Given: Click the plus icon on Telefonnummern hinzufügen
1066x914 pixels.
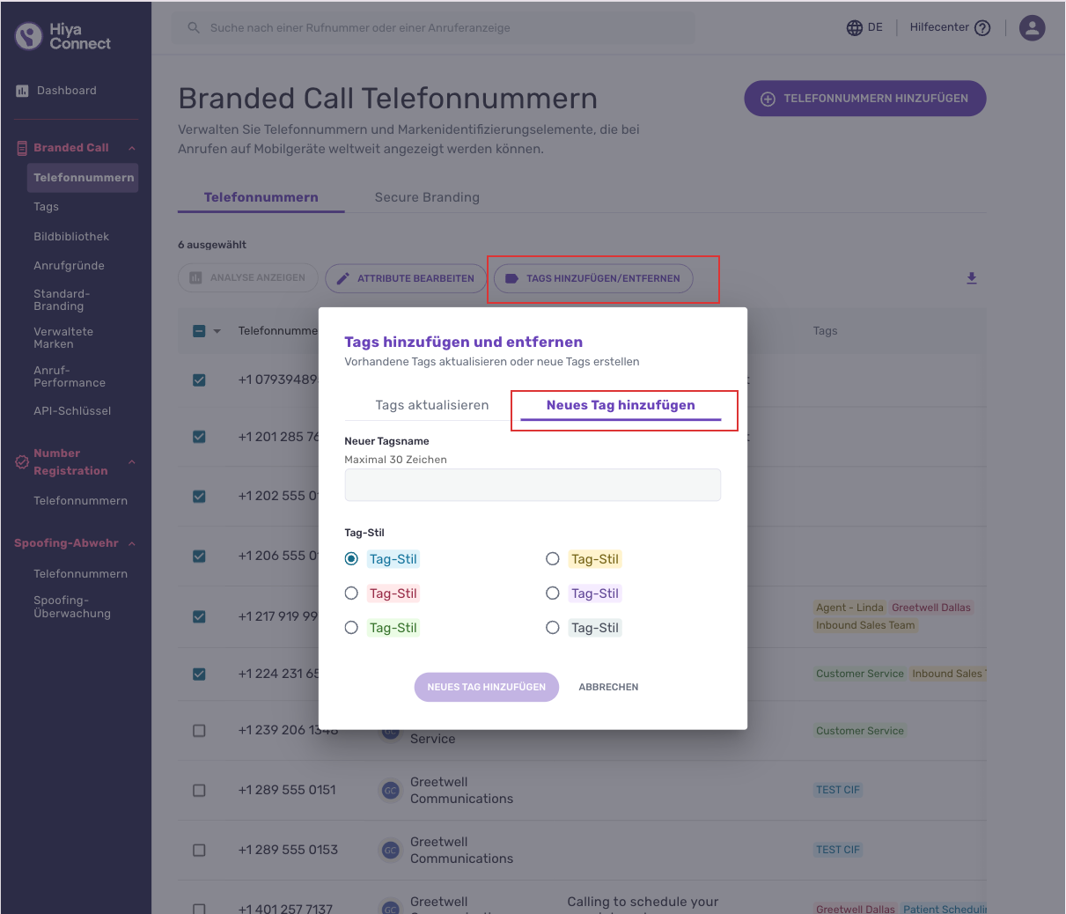Looking at the screenshot, I should point(768,99).
